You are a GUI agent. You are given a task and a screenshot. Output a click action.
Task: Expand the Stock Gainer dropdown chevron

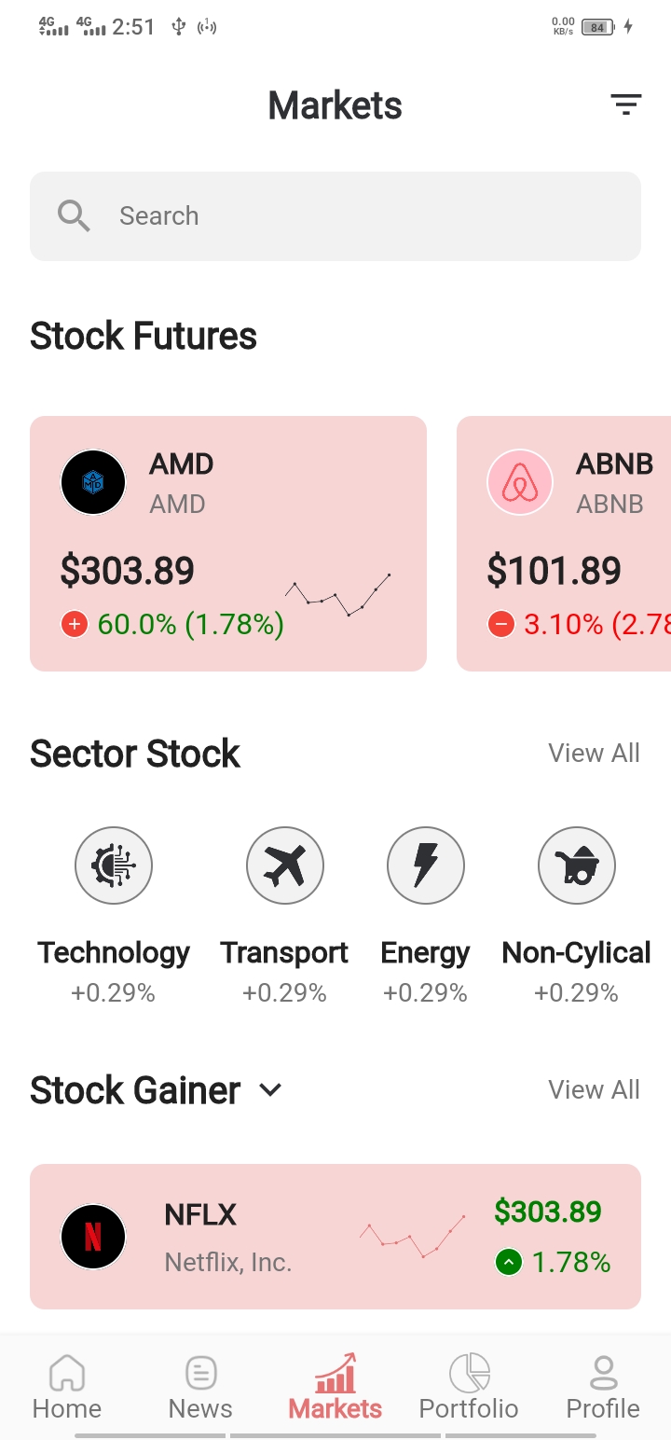pos(270,1089)
